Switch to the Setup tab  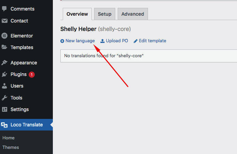(105, 14)
